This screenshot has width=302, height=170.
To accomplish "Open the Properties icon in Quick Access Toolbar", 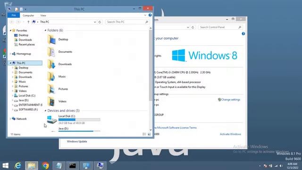I will click(17, 9).
